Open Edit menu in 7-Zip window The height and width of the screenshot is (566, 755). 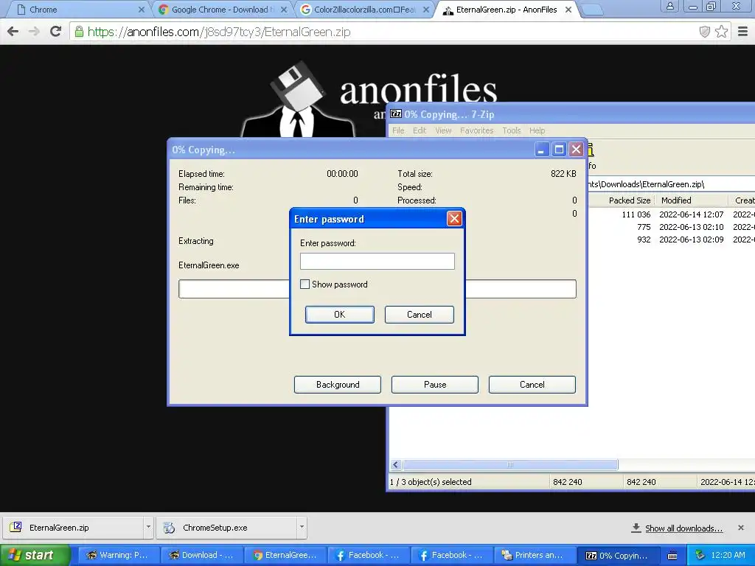coord(420,130)
